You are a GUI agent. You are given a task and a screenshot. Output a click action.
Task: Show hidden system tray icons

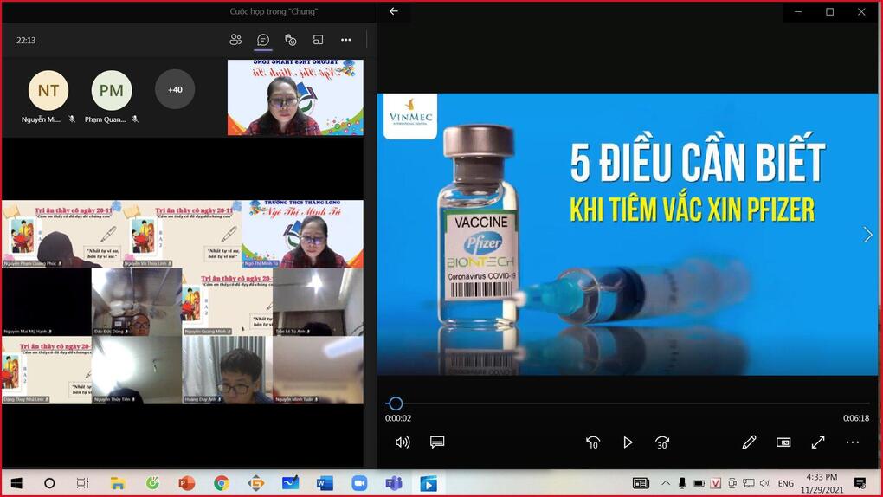[x=666, y=483]
